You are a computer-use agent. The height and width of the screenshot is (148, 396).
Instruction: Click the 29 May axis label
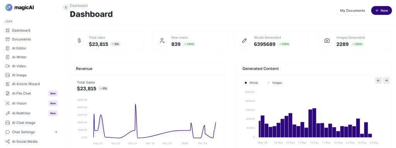click(x=374, y=143)
